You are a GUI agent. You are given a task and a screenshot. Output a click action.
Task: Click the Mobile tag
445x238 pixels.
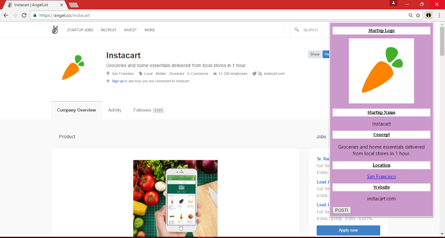click(161, 74)
